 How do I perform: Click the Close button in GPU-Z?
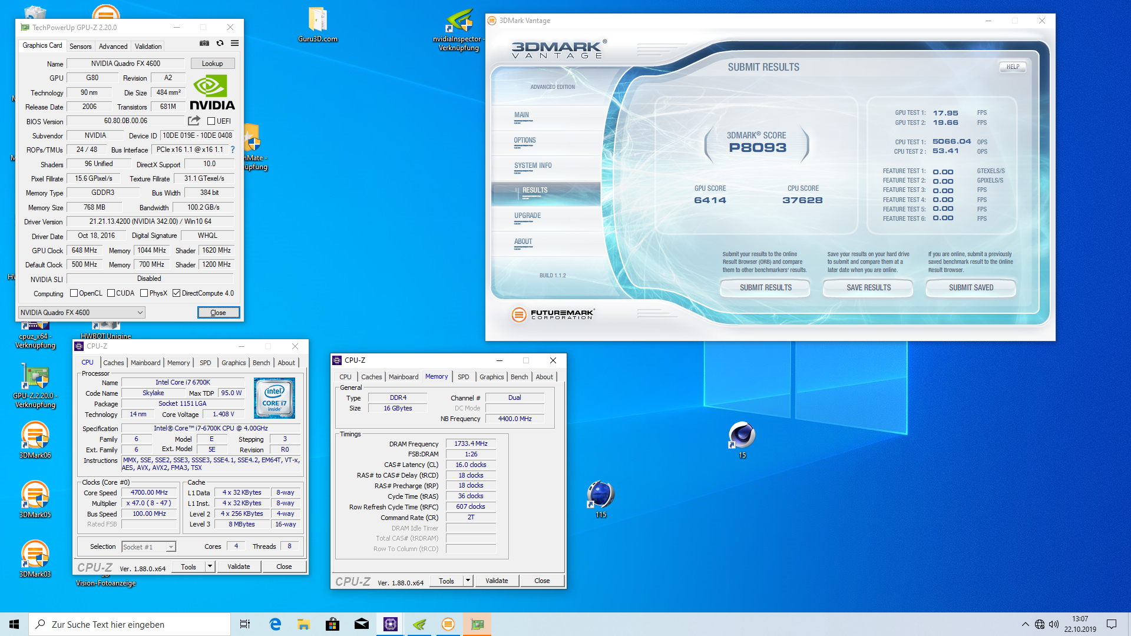(x=218, y=313)
